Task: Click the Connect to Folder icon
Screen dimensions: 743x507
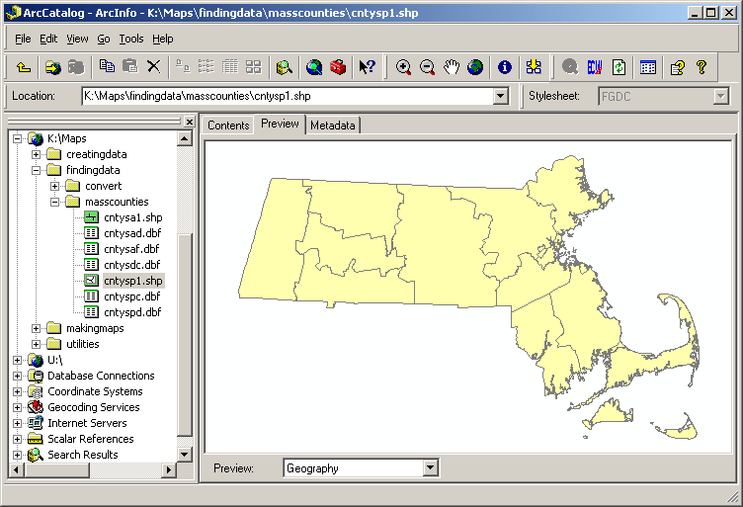Action: coord(52,67)
